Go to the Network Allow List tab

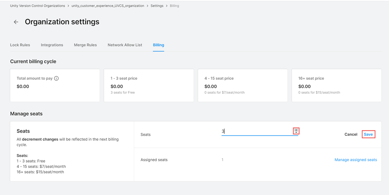point(125,45)
